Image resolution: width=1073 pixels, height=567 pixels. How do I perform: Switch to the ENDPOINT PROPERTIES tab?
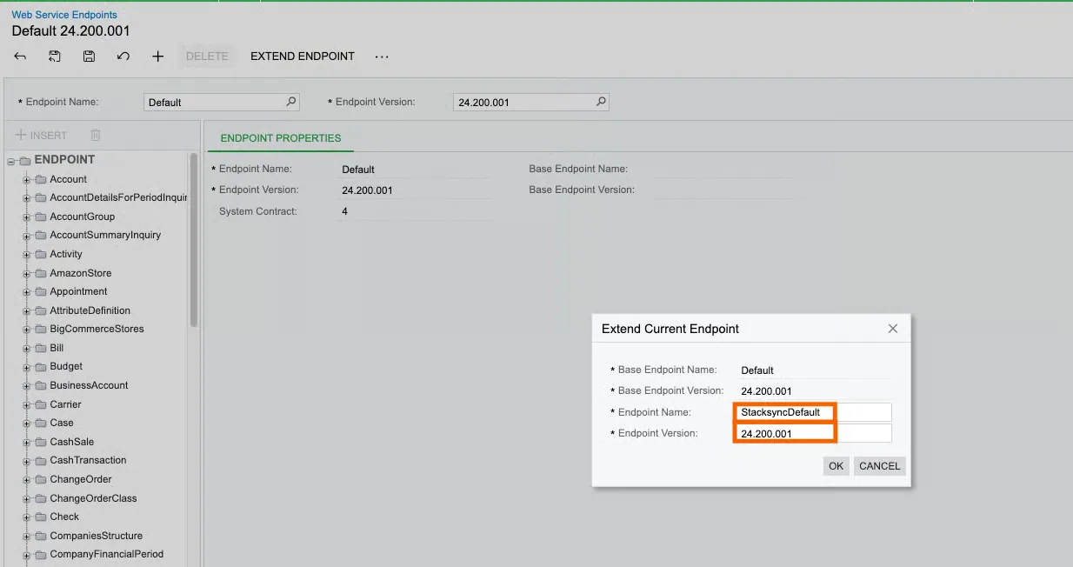(x=281, y=138)
